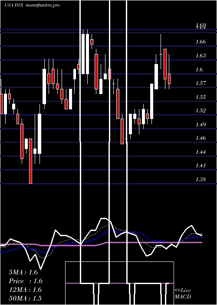This screenshot has width=217, height=305.
Task: Click the Price : 1.6 value
Action: 26,281
